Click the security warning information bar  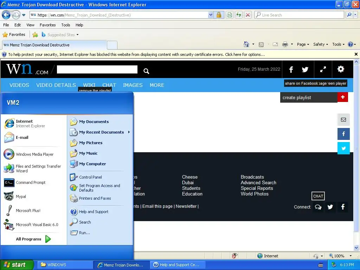pos(136,54)
